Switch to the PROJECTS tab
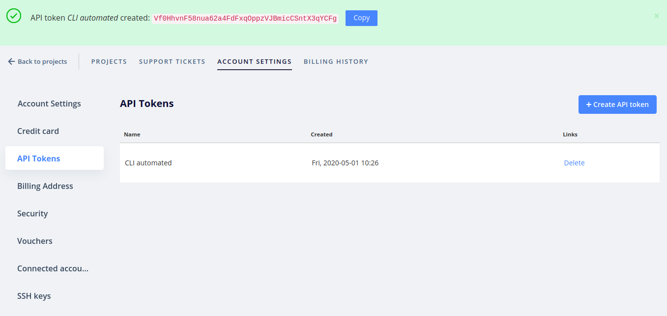Screen dimensions: 667x316 coord(109,61)
